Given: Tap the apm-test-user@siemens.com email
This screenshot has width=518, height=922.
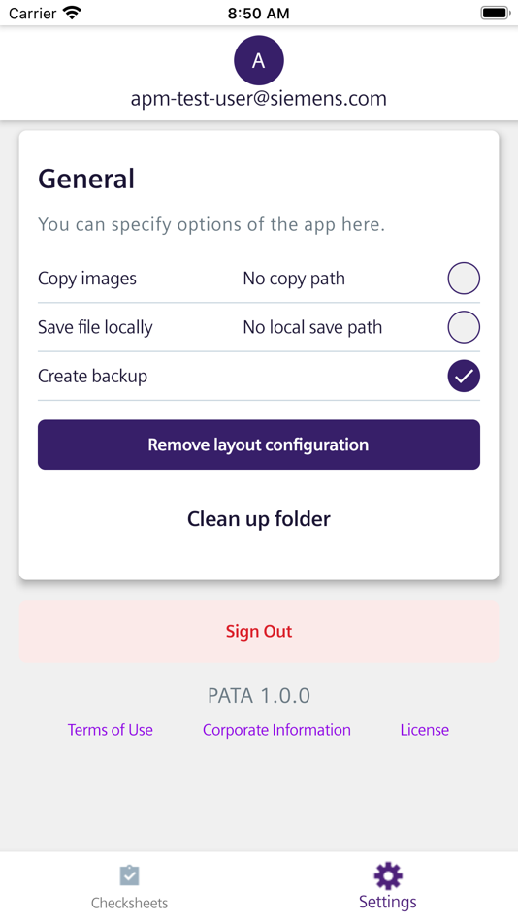Looking at the screenshot, I should [259, 98].
